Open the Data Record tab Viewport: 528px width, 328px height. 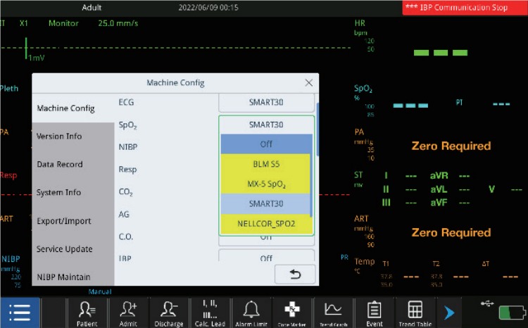[60, 165]
